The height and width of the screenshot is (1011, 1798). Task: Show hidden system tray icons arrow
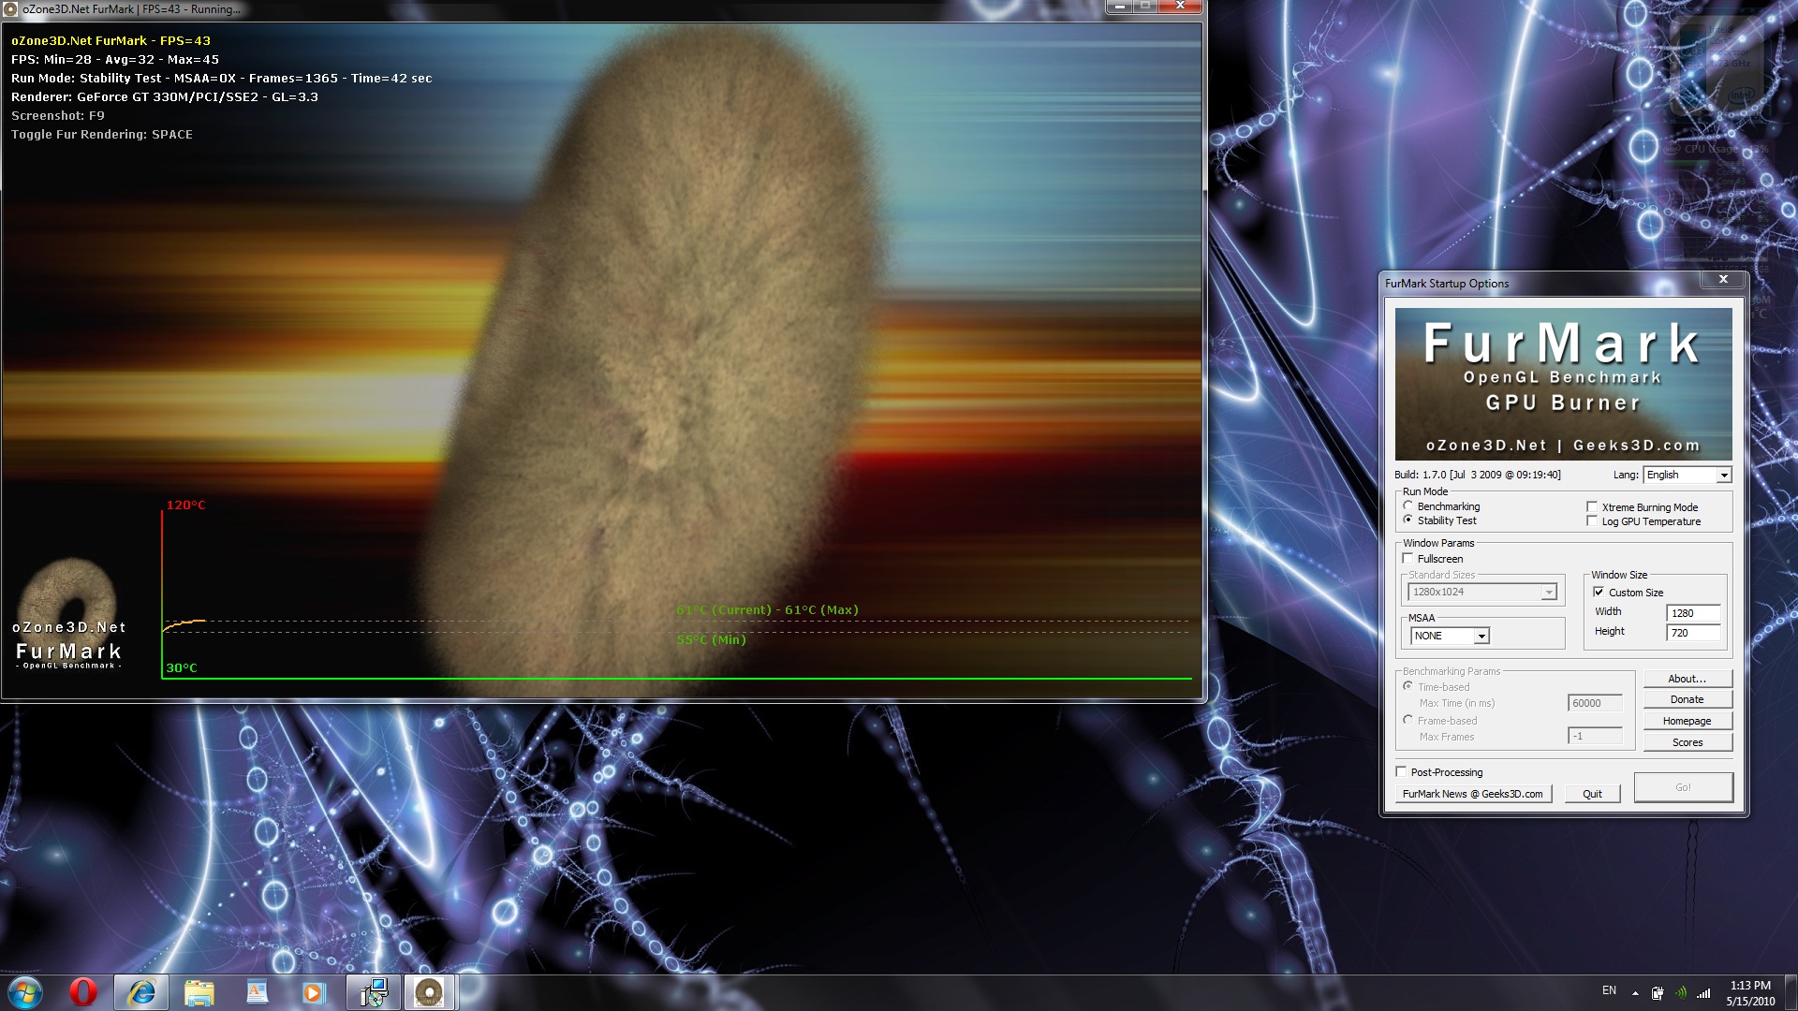pos(1635,993)
